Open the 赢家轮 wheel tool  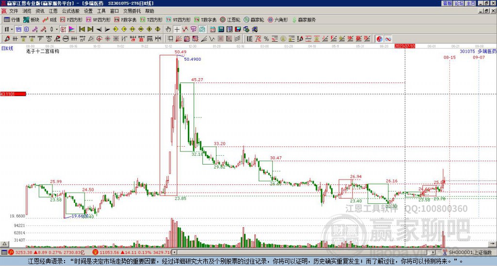[x=254, y=19]
